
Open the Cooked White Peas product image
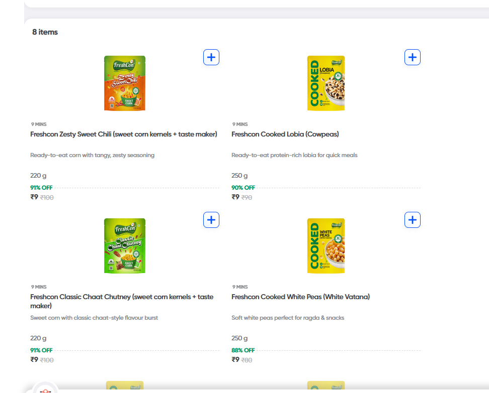[x=325, y=245]
